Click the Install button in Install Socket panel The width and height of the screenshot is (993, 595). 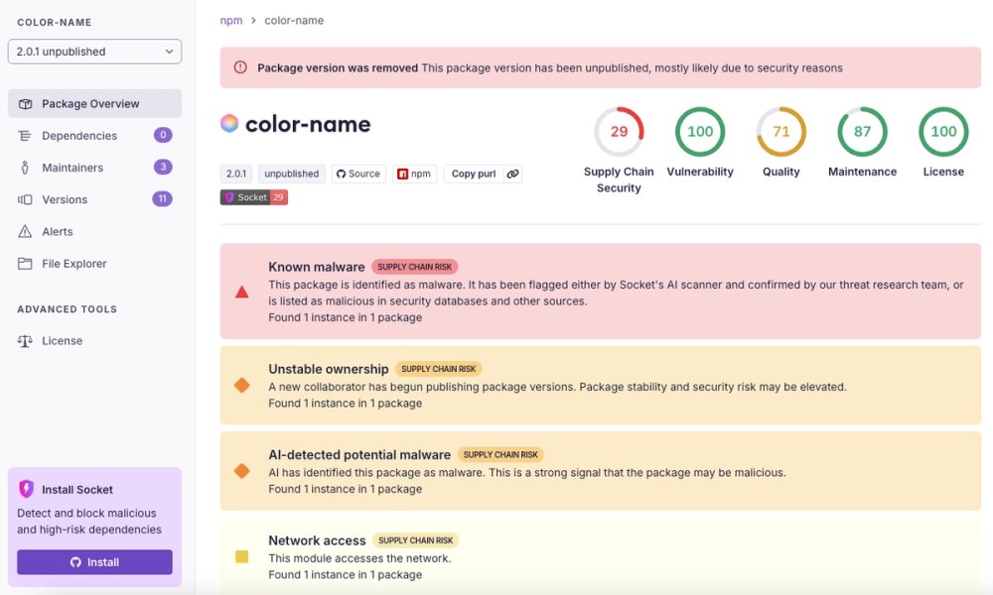coord(94,561)
